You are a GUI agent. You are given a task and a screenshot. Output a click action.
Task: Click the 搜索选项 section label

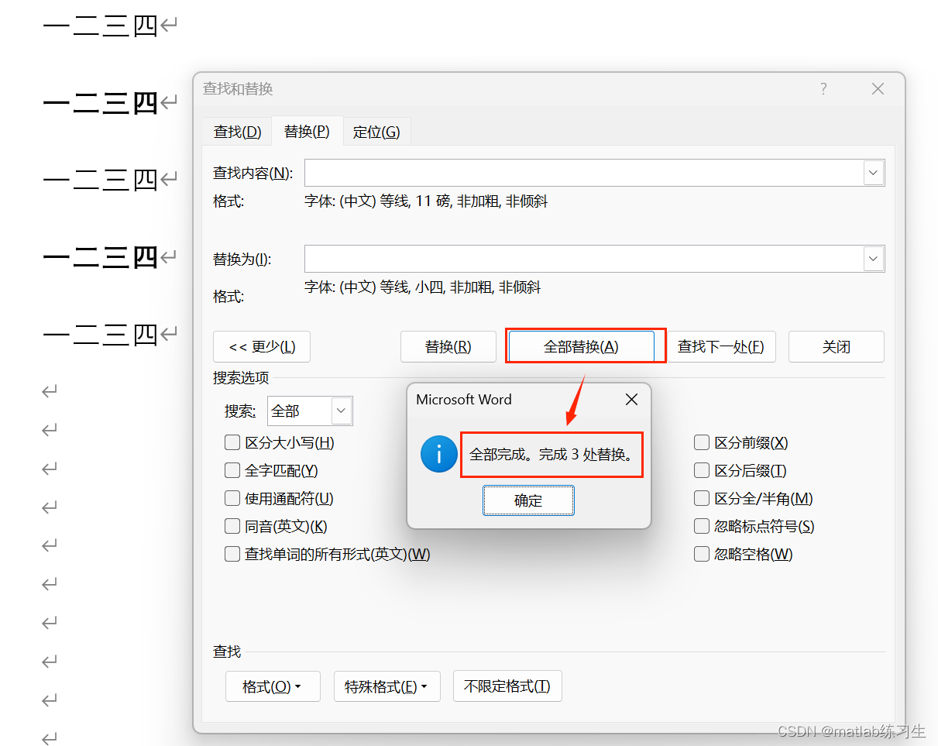(x=241, y=378)
